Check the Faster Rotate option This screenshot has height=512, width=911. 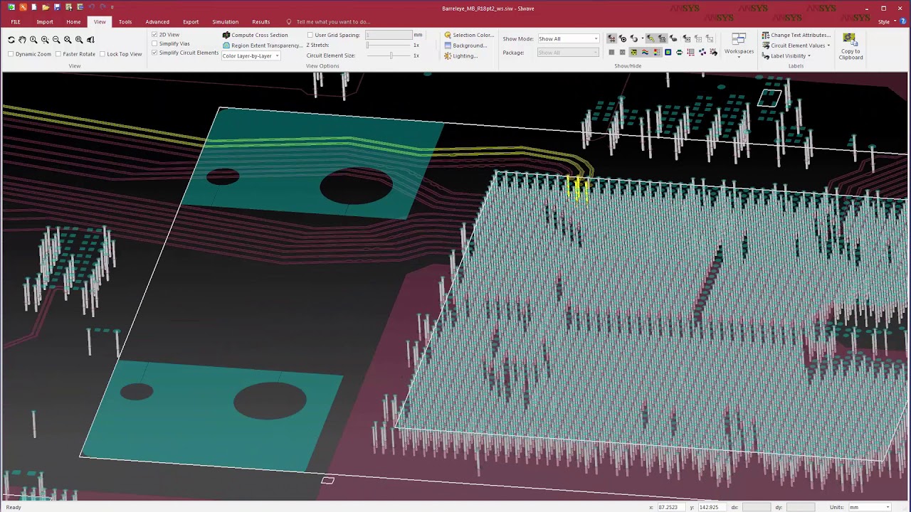[x=58, y=54]
